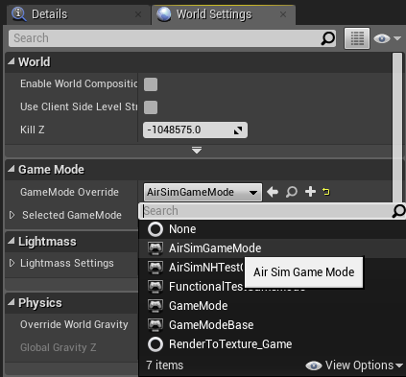The width and height of the screenshot is (406, 377).
Task: Open the property matrix grid view button
Action: (x=357, y=38)
